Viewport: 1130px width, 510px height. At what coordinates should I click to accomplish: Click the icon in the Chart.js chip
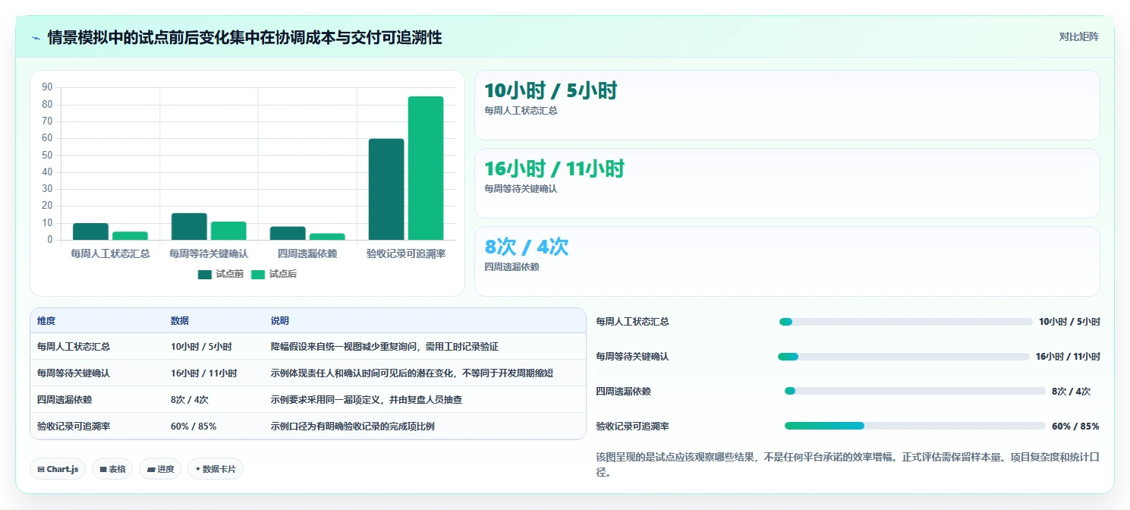[x=41, y=470]
